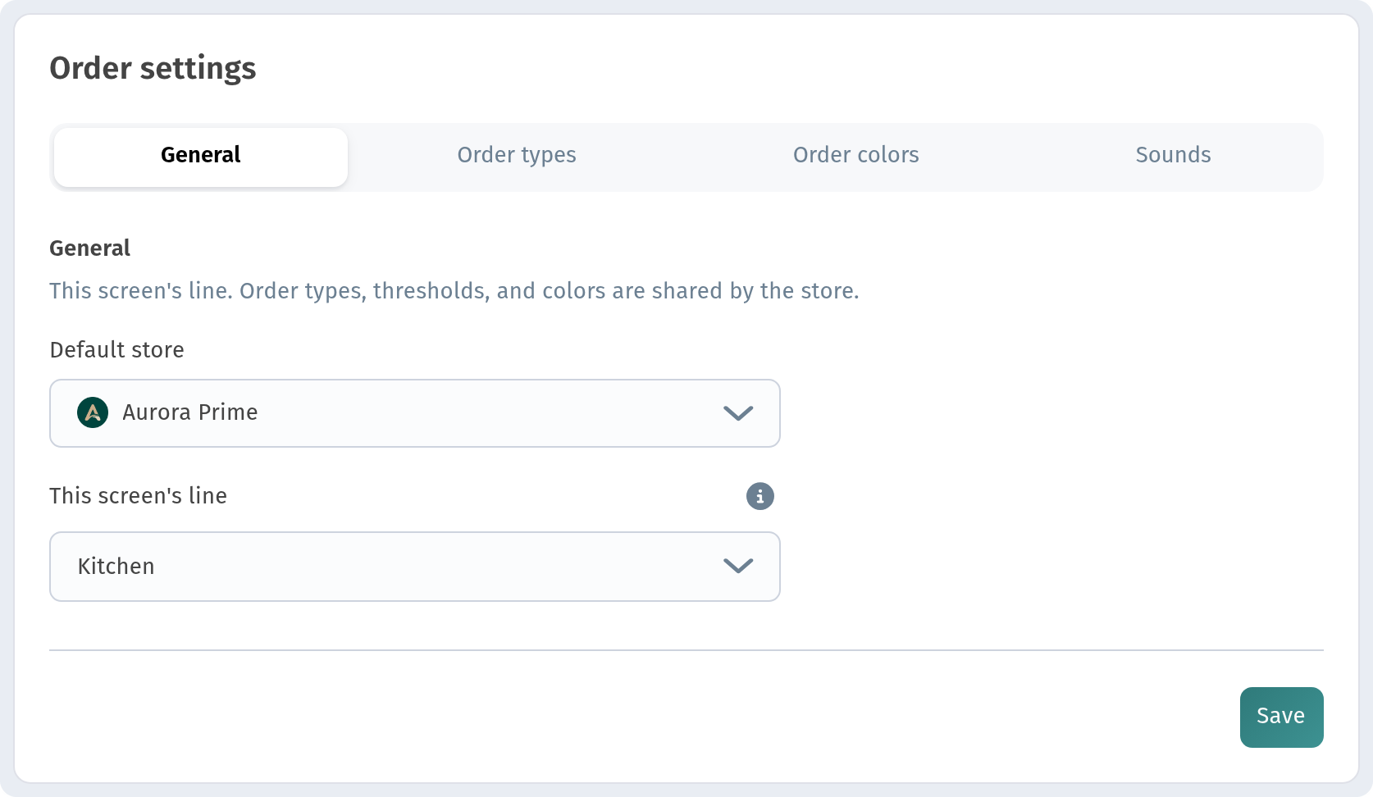Click the 'Aurora Prime' selected store value

pos(190,412)
